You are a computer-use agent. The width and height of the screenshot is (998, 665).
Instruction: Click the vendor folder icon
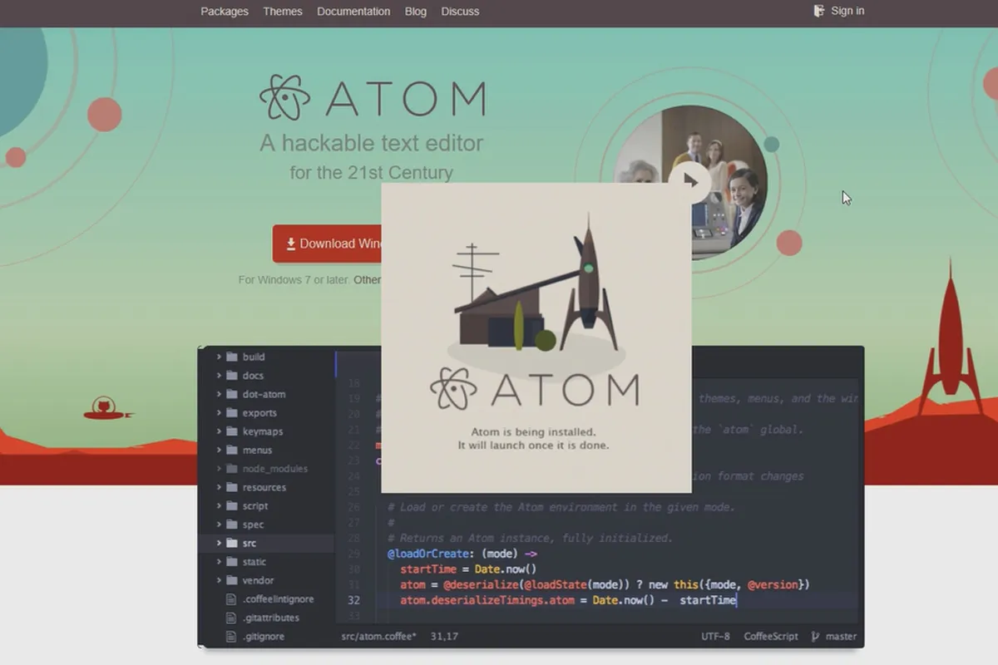coord(231,580)
